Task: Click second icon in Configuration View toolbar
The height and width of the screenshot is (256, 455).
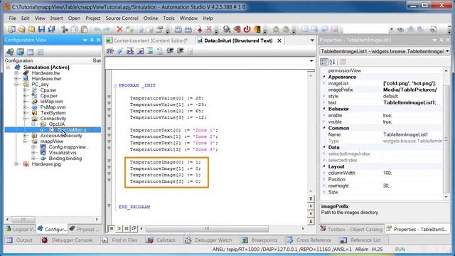Action: (x=20, y=52)
